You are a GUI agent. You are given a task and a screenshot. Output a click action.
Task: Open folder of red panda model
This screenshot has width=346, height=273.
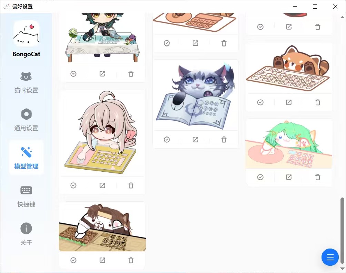(x=289, y=102)
